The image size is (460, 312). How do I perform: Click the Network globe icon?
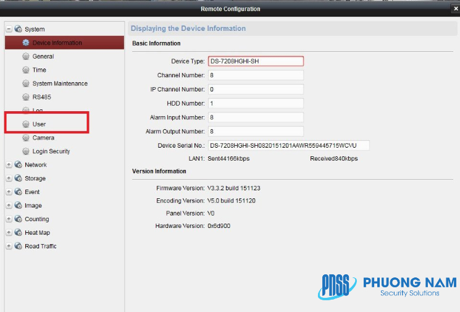click(x=18, y=165)
